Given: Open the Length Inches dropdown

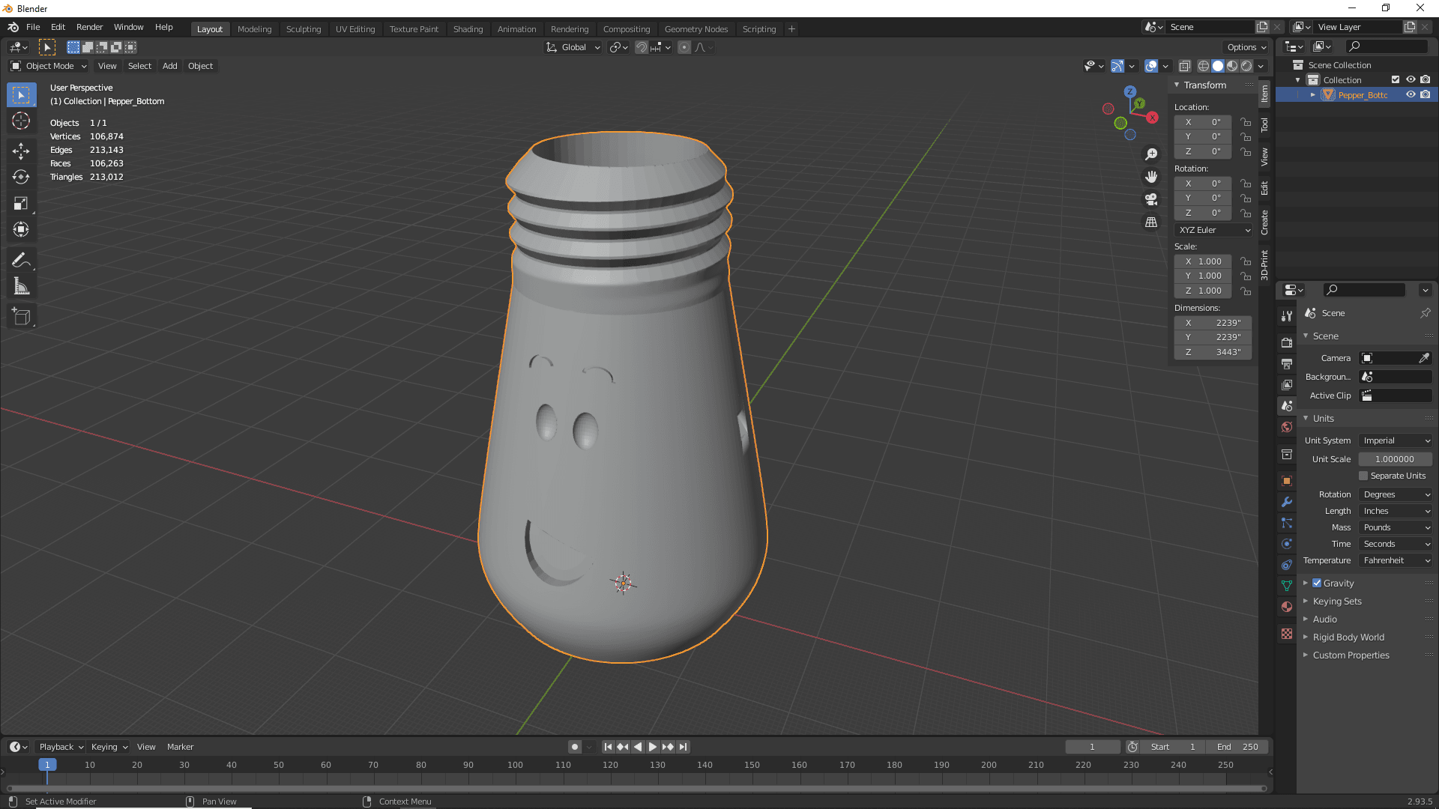Looking at the screenshot, I should (x=1396, y=511).
